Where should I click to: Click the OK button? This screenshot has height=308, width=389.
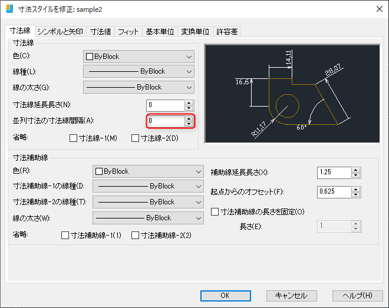coord(226,296)
